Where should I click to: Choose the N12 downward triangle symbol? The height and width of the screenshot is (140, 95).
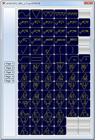tap(84, 86)
